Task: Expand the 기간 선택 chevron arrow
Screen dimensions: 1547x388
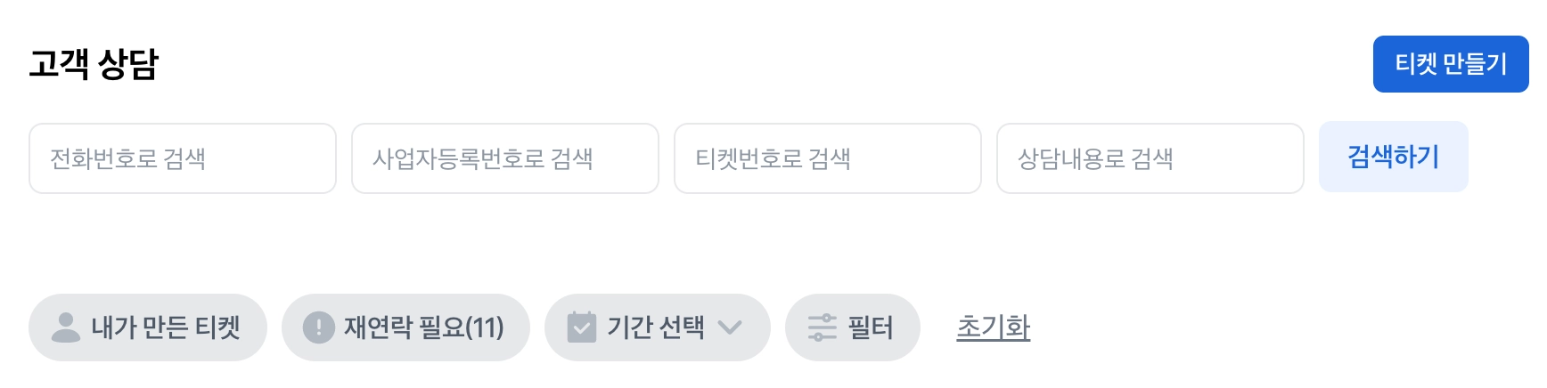Action: (x=730, y=327)
